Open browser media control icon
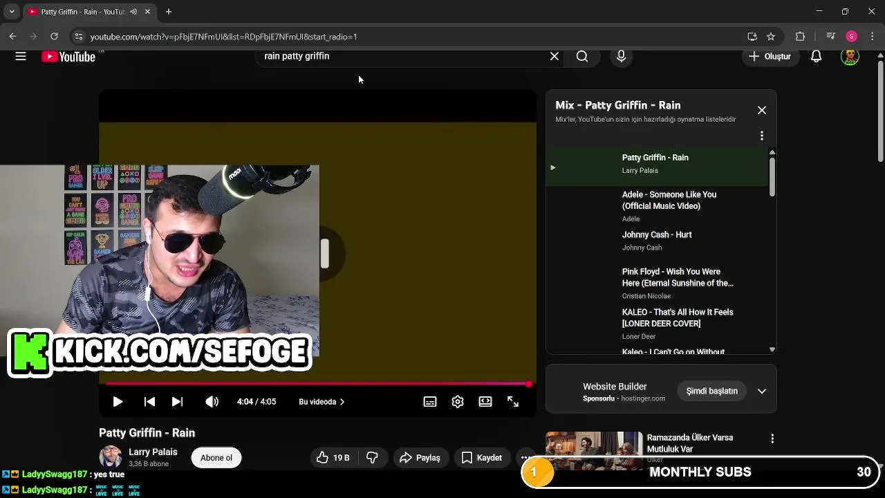The width and height of the screenshot is (885, 498). pos(831,37)
